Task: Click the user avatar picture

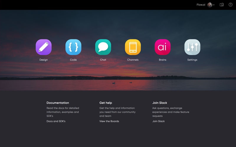Action: pyautogui.click(x=210, y=5)
